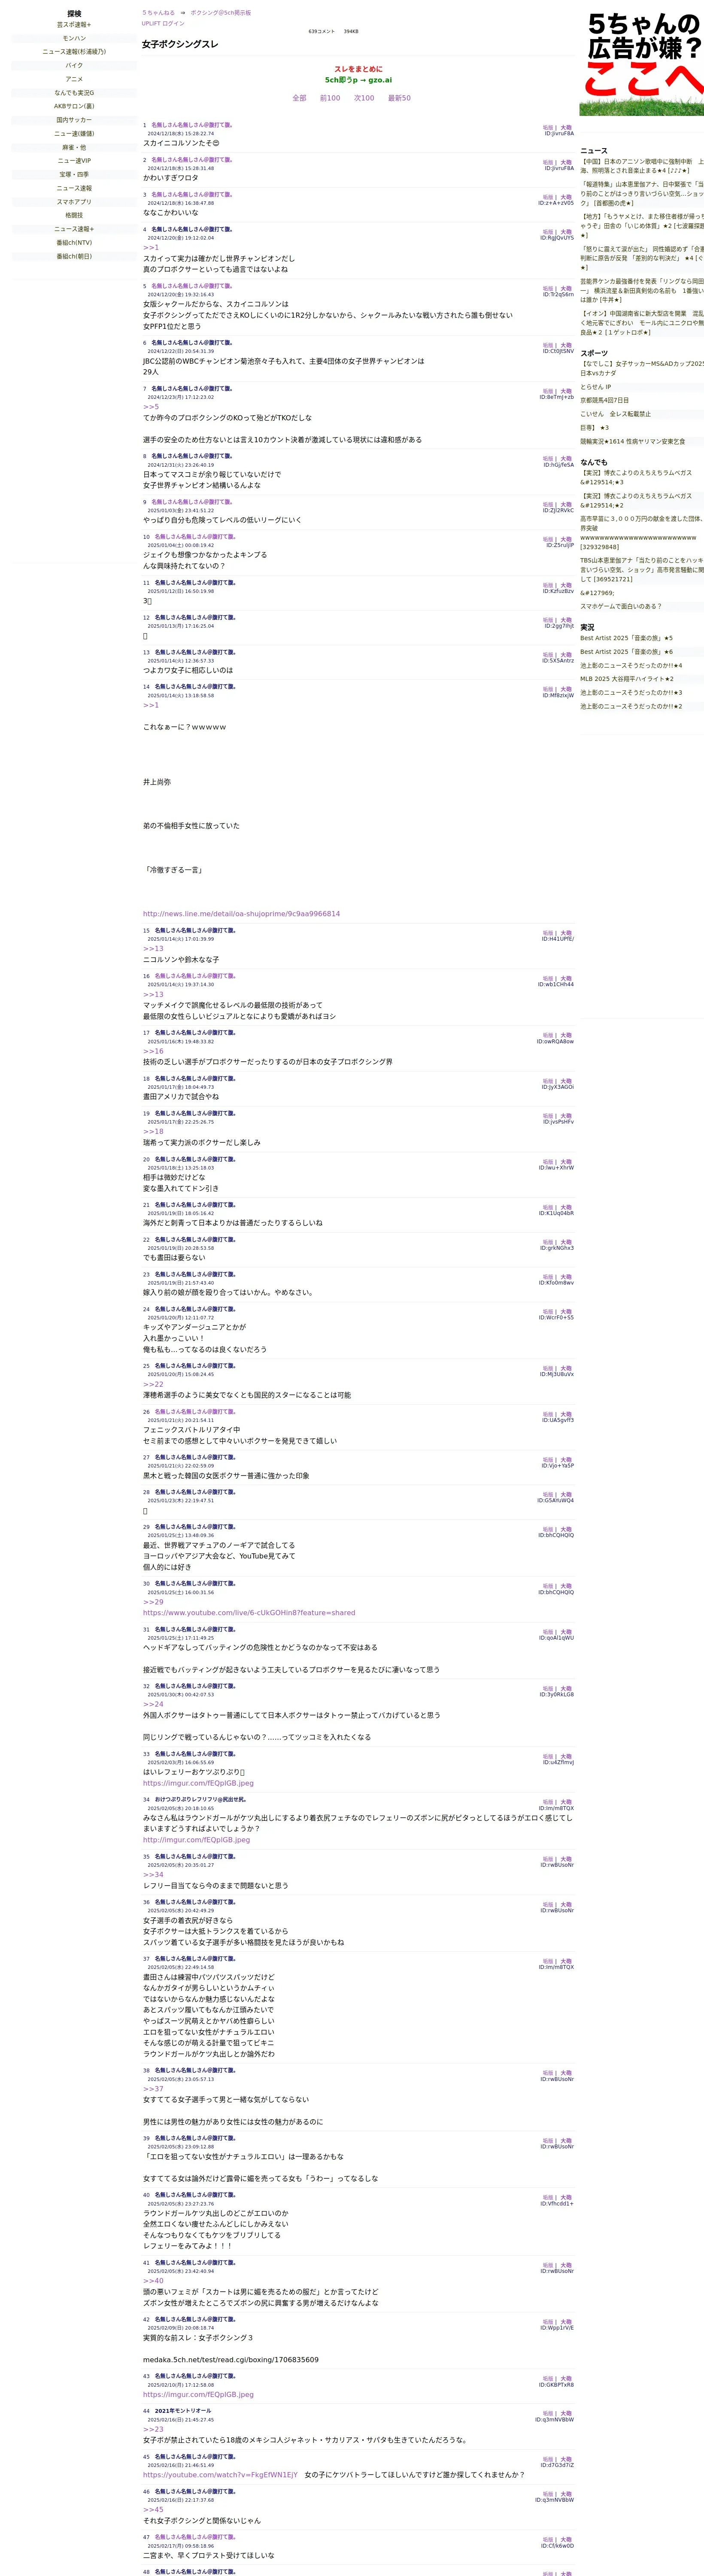Open the ニュー速VIP board
The width and height of the screenshot is (704, 2576).
tap(74, 161)
